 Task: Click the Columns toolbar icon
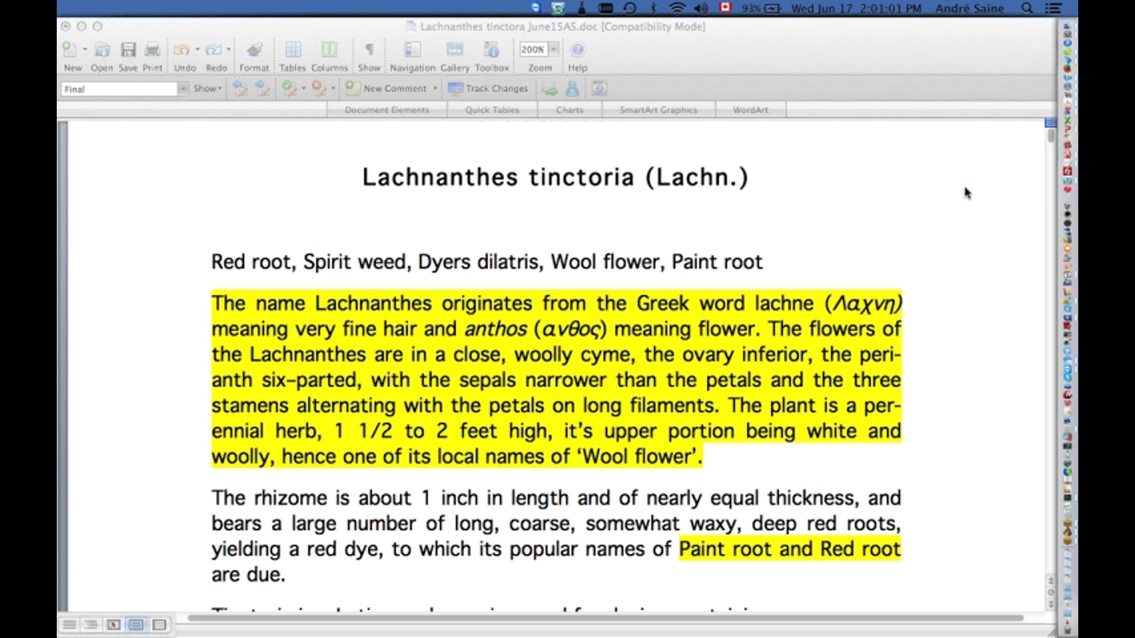[329, 50]
